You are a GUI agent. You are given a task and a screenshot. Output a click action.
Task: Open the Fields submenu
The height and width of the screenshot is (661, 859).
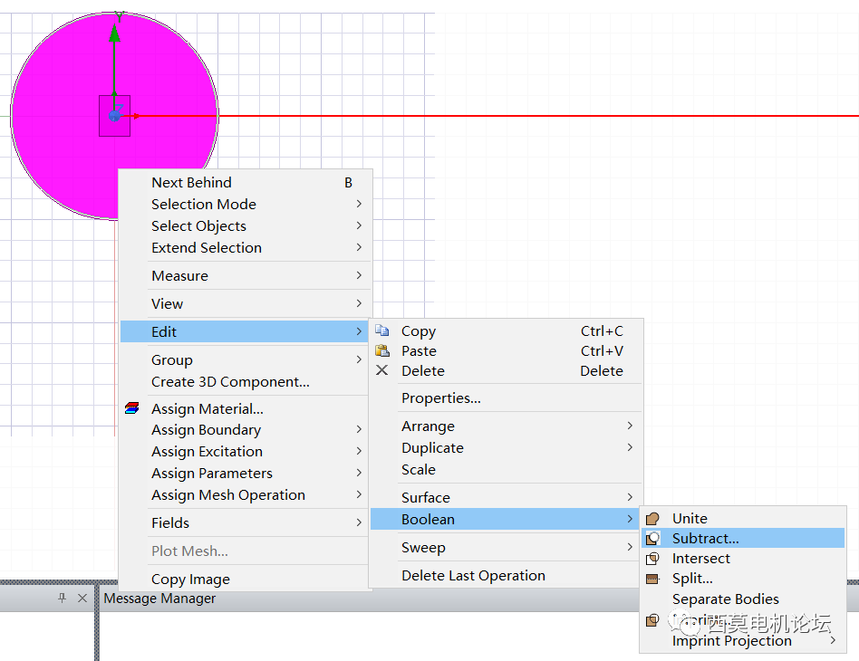coord(246,523)
